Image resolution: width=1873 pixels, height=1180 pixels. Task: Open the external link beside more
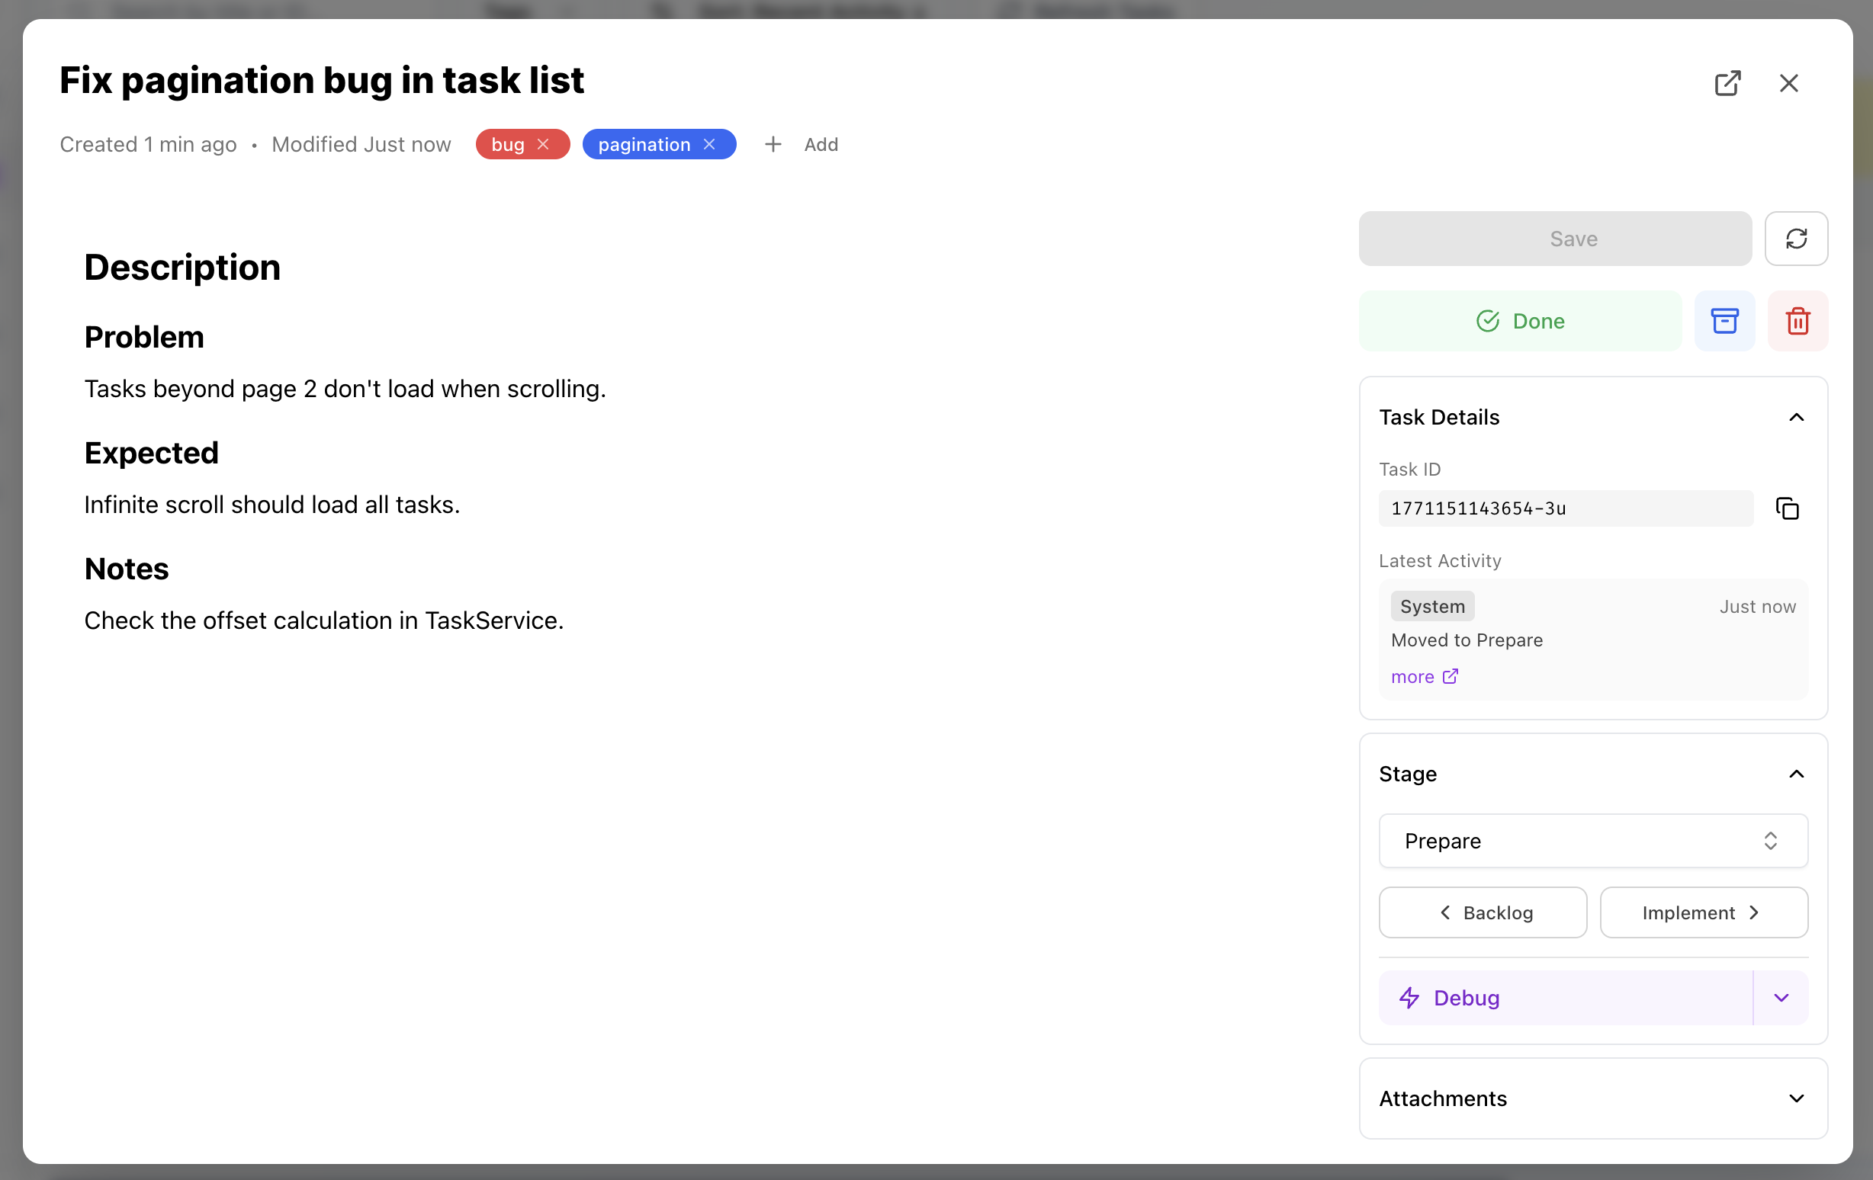[x=1451, y=676]
